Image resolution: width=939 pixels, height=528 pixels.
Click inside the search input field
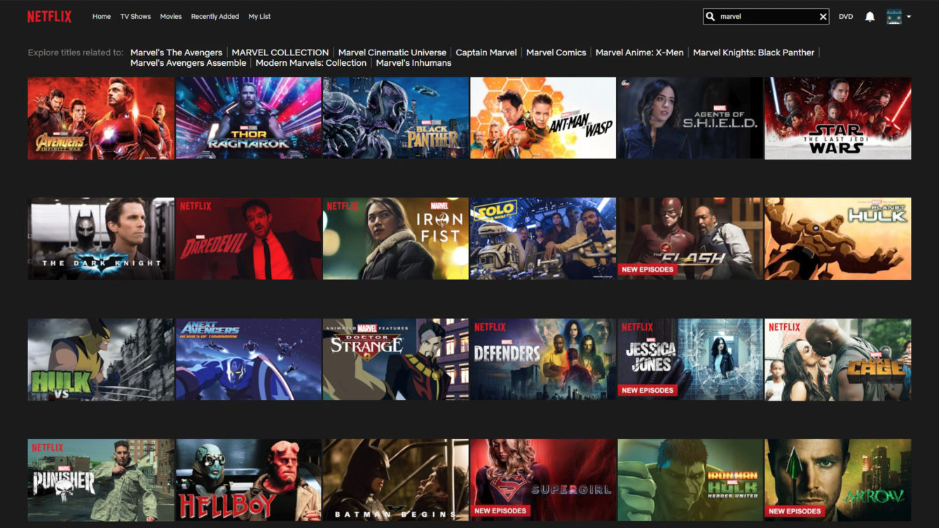[x=764, y=15]
